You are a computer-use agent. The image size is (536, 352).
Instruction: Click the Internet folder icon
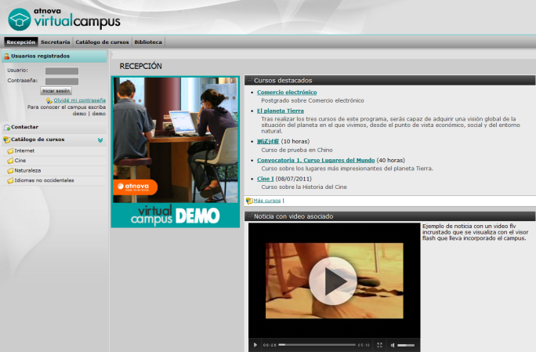pyautogui.click(x=10, y=151)
